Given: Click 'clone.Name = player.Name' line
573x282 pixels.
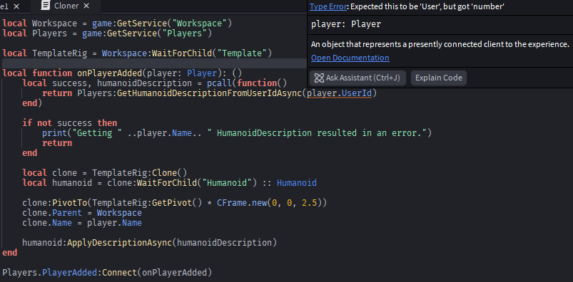Looking at the screenshot, I should (x=82, y=223).
